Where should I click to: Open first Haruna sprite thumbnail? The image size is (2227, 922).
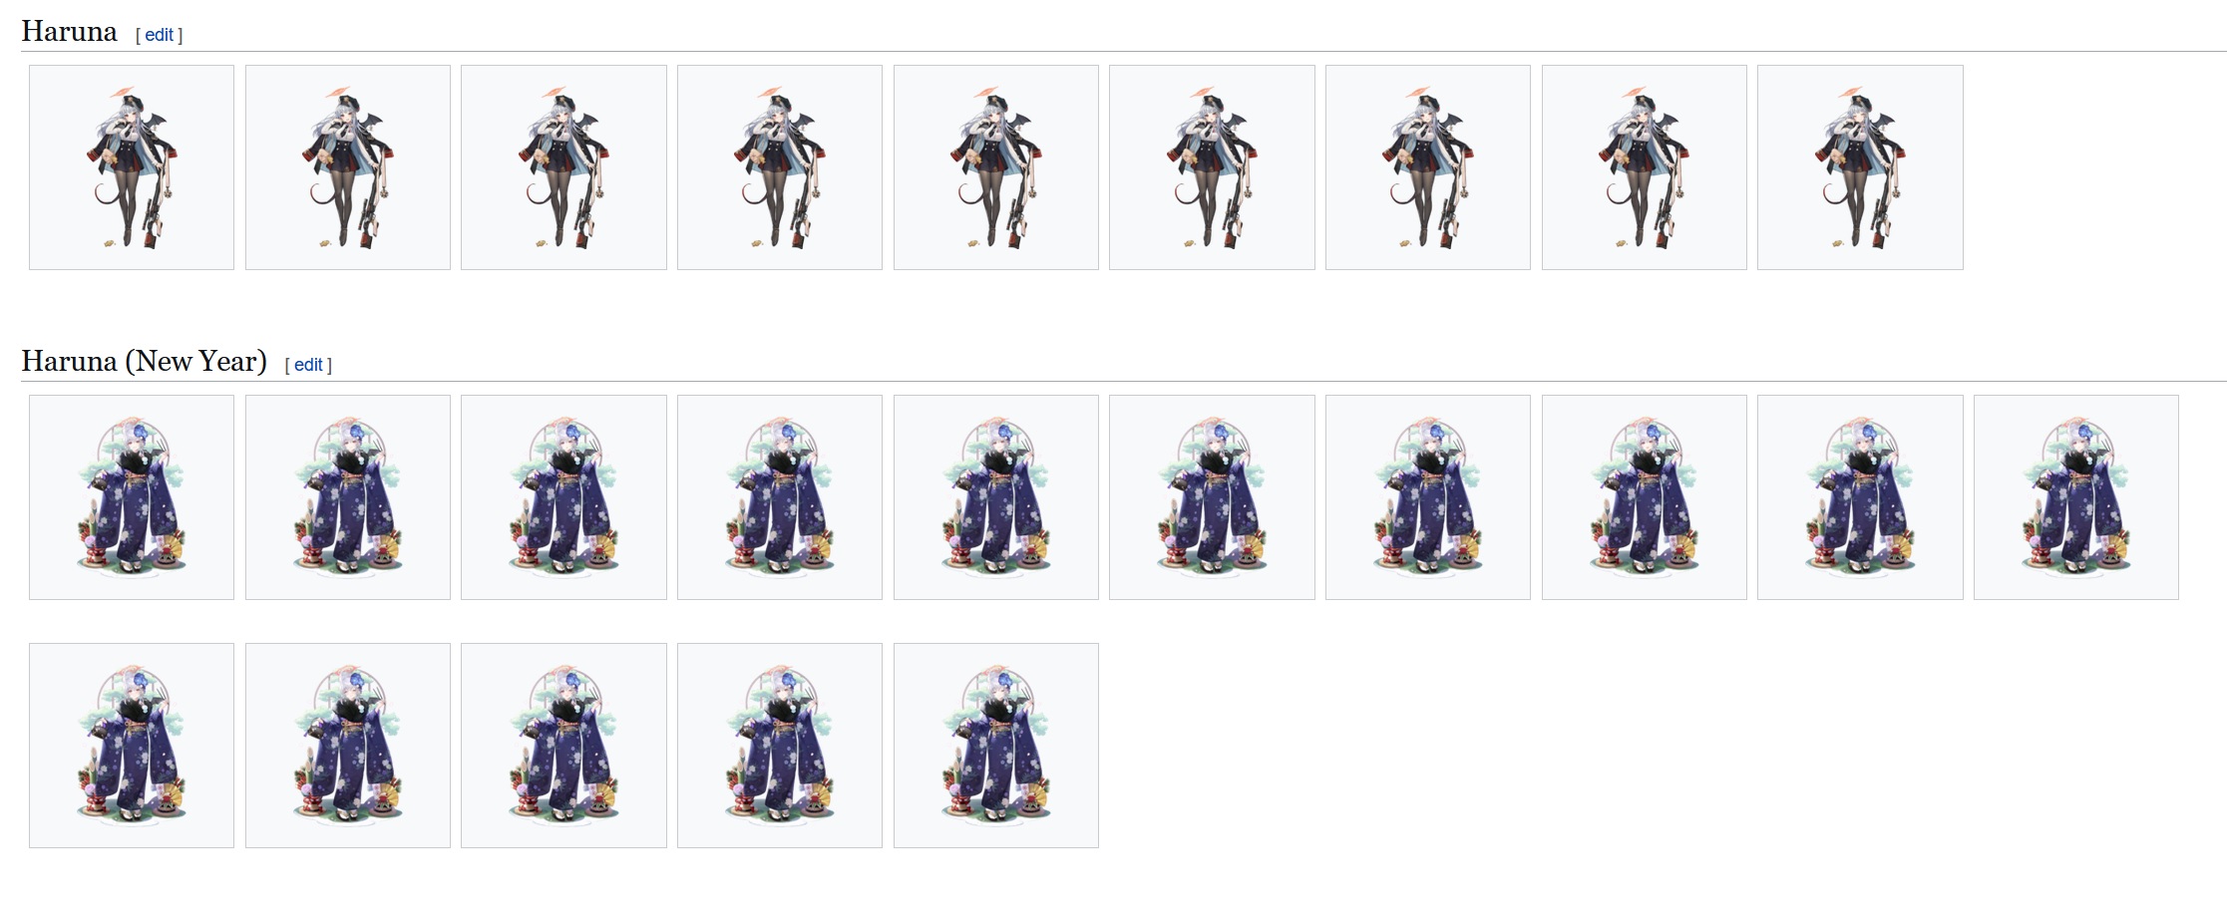[x=132, y=167]
